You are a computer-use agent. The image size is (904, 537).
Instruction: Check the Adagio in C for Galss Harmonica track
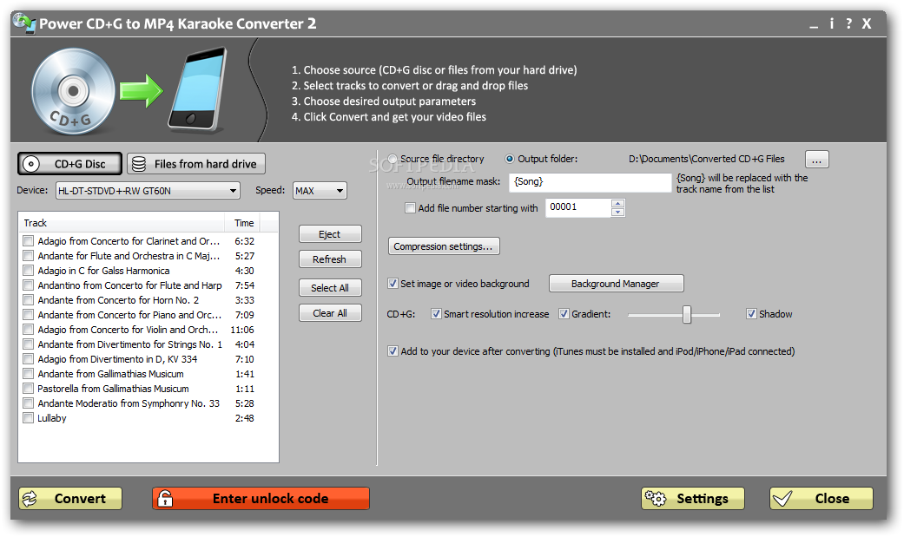[29, 270]
